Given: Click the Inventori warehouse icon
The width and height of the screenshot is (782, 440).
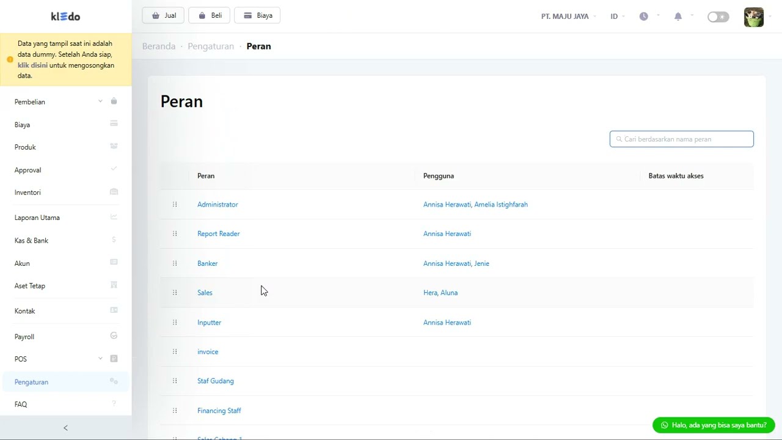Looking at the screenshot, I should [x=114, y=191].
